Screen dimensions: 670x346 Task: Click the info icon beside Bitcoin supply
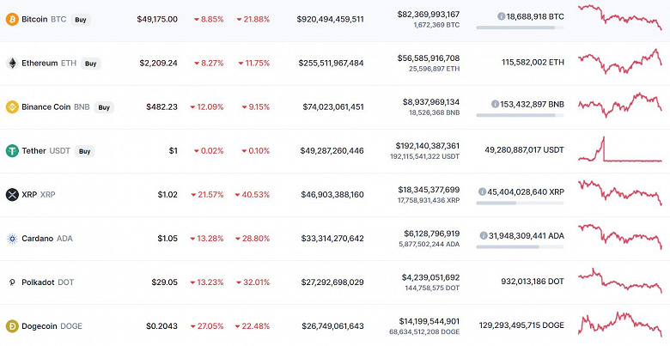click(502, 16)
